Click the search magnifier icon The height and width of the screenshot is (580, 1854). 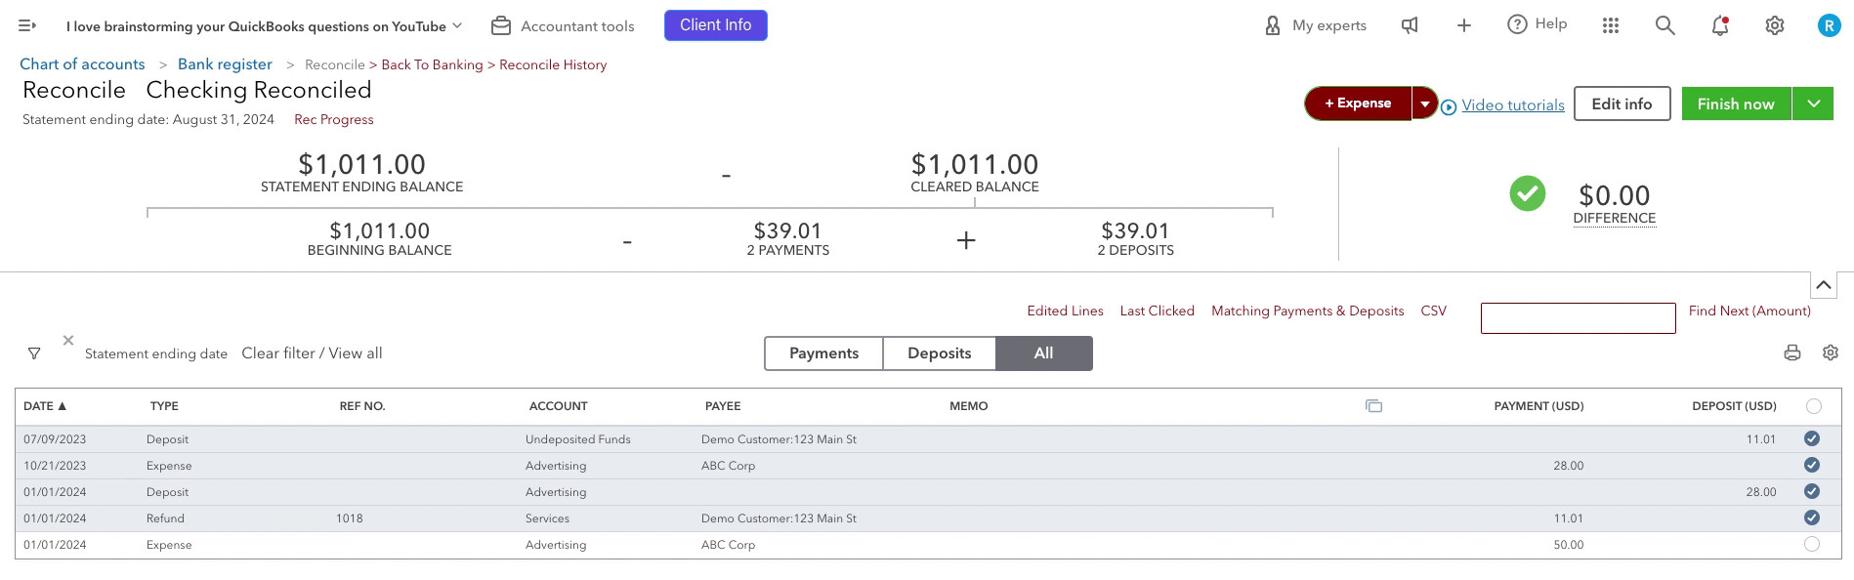[1665, 26]
